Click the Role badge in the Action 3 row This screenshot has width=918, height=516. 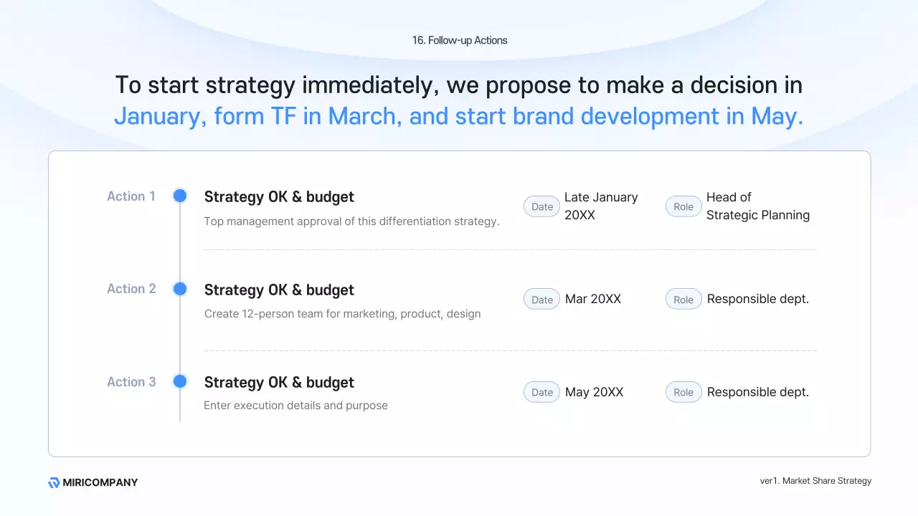683,392
